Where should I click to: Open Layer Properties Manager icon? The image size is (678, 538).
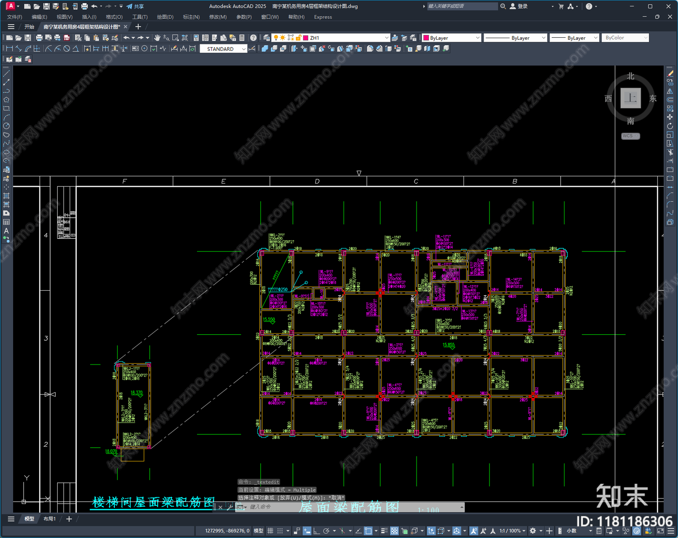(267, 38)
